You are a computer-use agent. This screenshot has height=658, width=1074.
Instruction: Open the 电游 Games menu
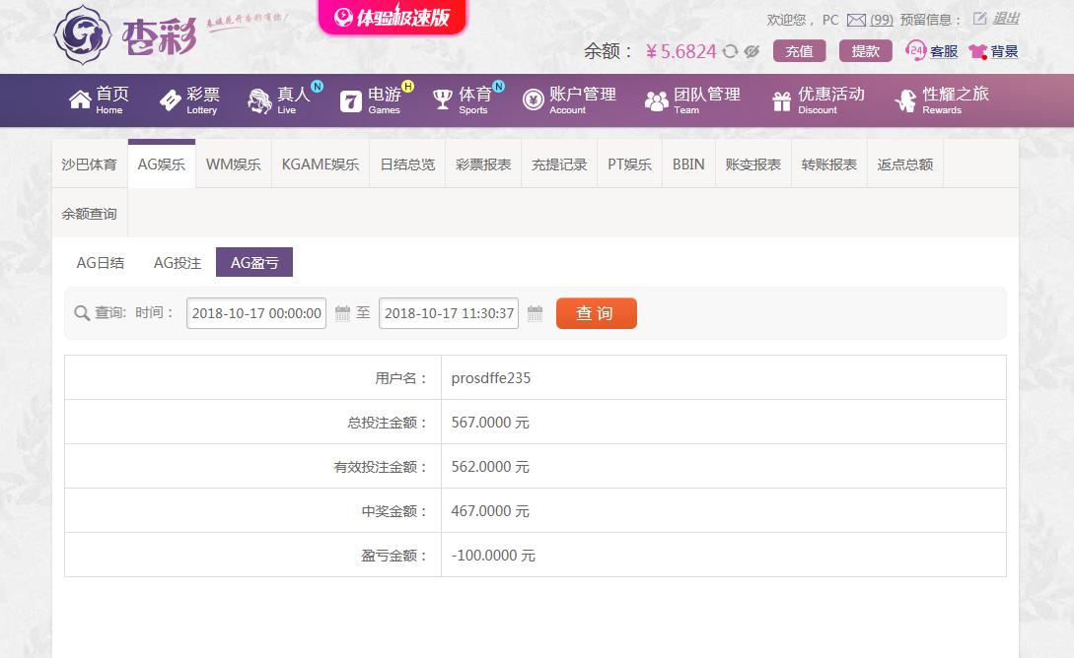pyautogui.click(x=371, y=99)
